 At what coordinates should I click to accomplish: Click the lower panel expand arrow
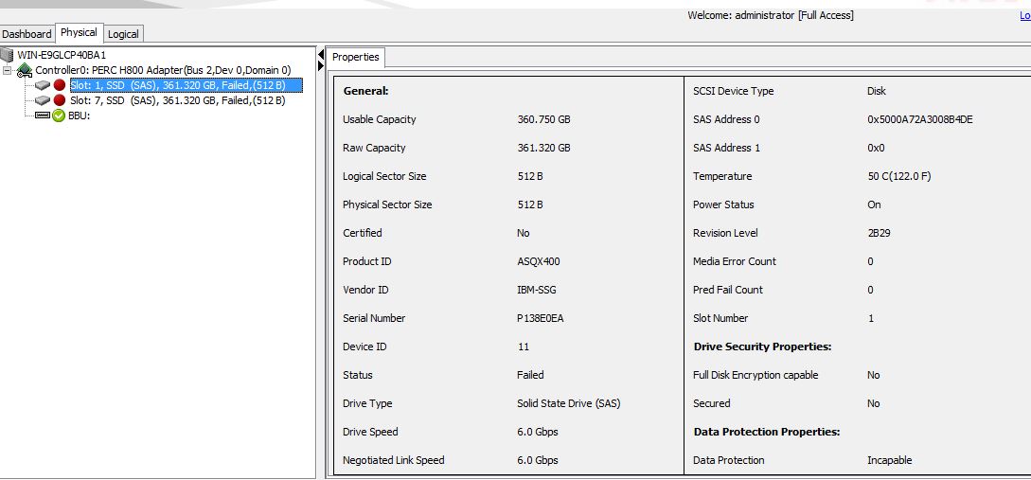321,65
